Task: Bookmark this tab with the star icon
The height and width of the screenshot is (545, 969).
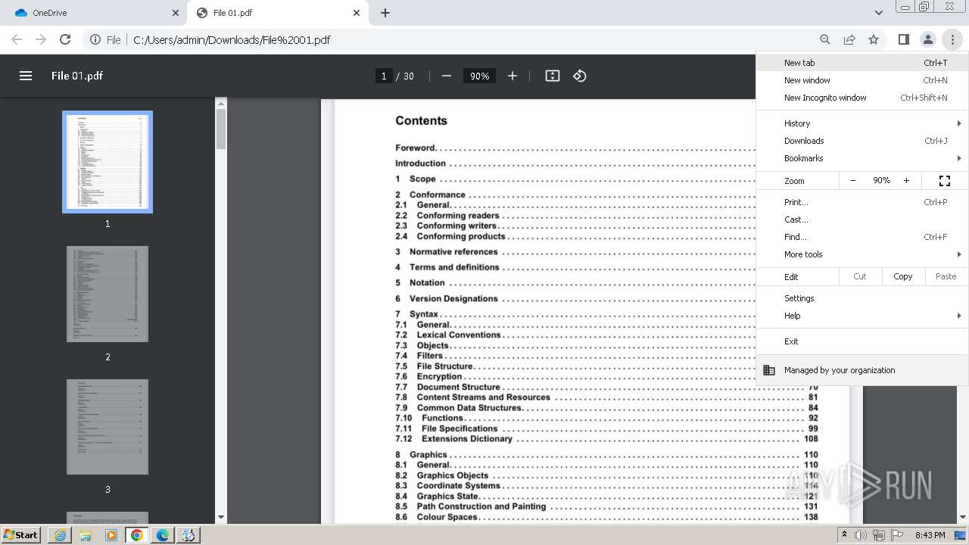Action: click(x=874, y=39)
